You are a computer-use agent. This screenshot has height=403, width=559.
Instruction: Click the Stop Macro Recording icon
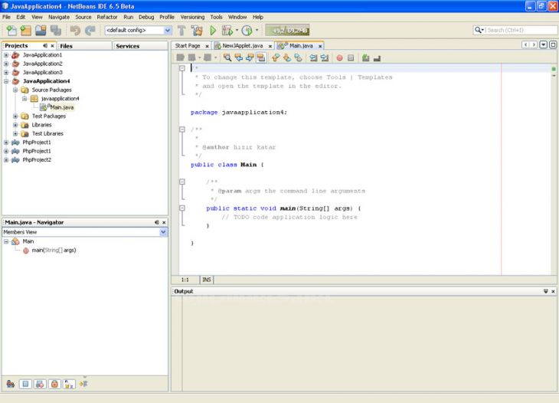click(351, 57)
